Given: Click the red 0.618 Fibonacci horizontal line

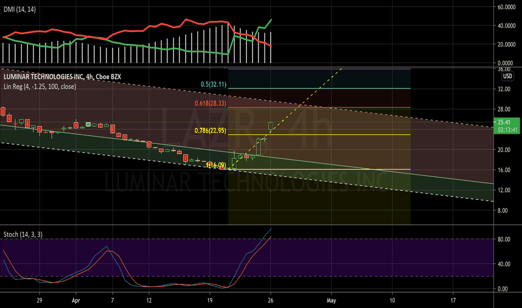Looking at the screenshot, I should (x=319, y=108).
